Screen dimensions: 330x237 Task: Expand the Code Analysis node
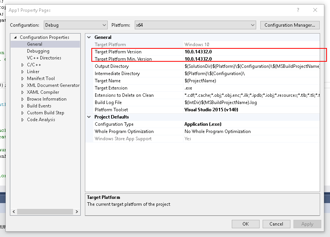(x=22, y=120)
